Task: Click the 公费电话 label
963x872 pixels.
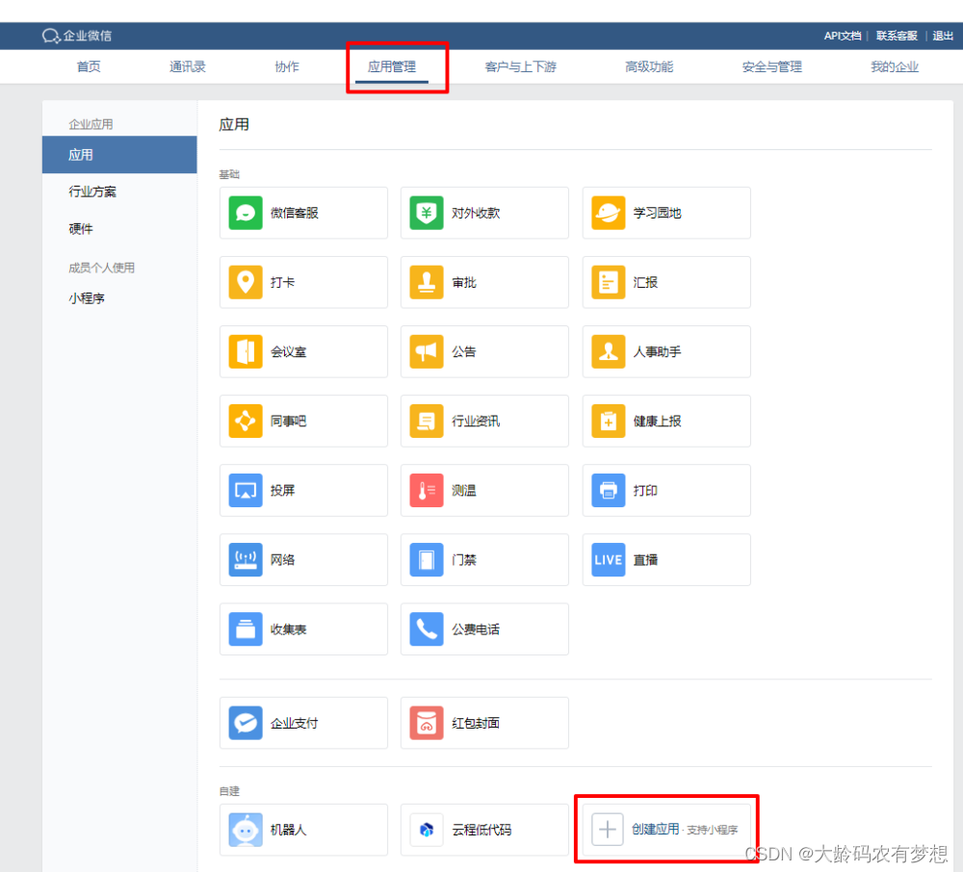Action: click(476, 628)
